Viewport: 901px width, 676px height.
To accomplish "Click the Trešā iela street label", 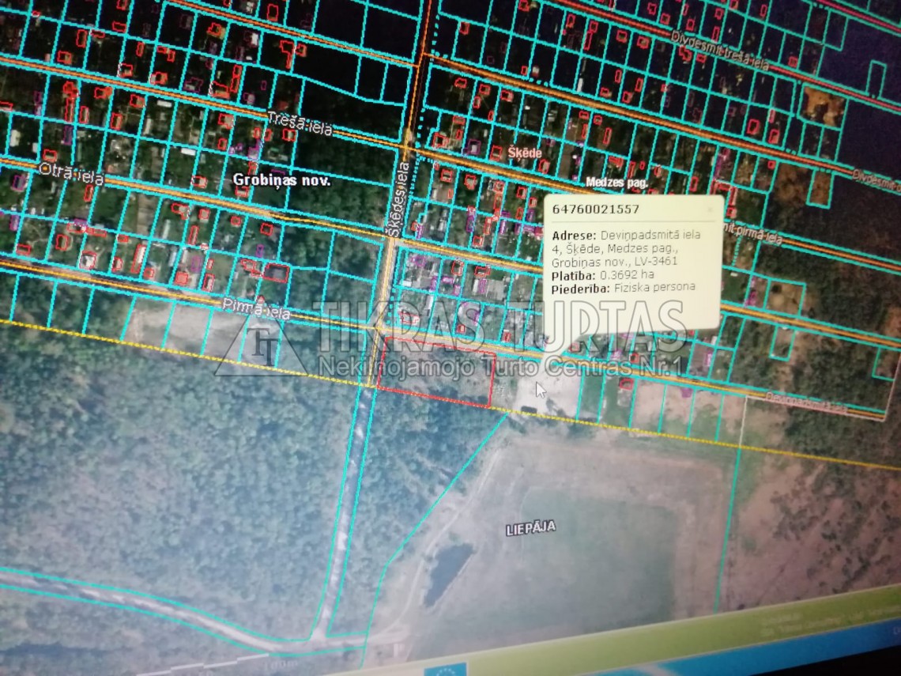I will point(300,124).
